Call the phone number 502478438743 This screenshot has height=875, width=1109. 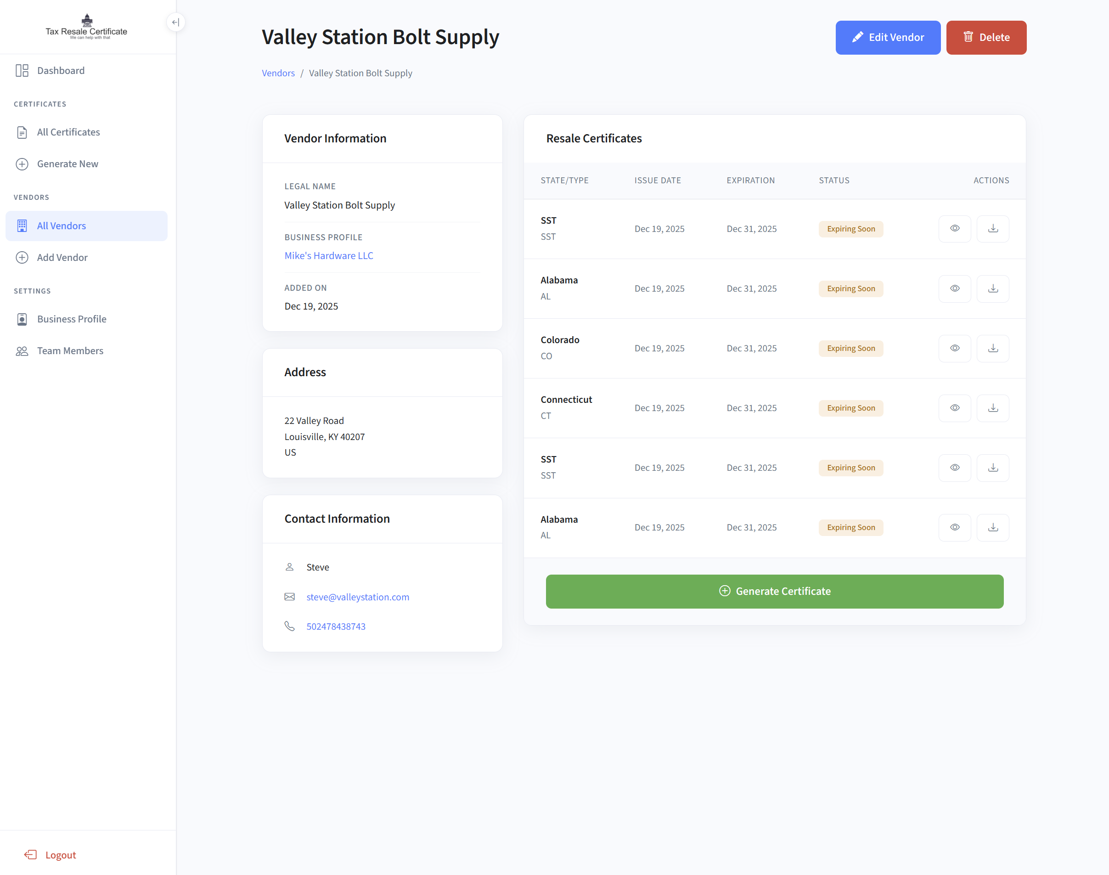pos(336,626)
